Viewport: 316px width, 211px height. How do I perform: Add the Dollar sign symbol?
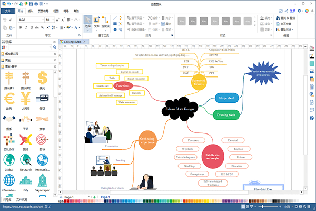coord(42,80)
